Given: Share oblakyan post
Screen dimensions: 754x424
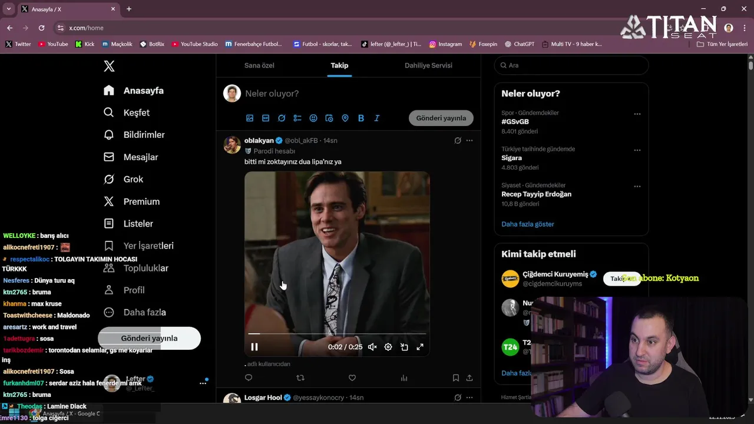Looking at the screenshot, I should [x=469, y=378].
